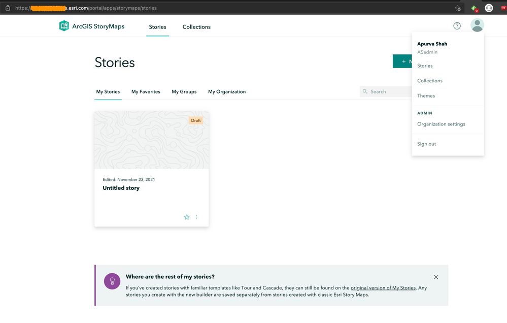Viewport: 507px width, 323px height.
Task: Click the green browser extension icon
Action: point(474,8)
